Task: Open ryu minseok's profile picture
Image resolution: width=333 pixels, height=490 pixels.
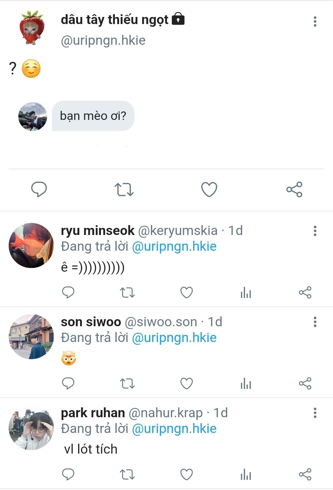Action: point(31,245)
